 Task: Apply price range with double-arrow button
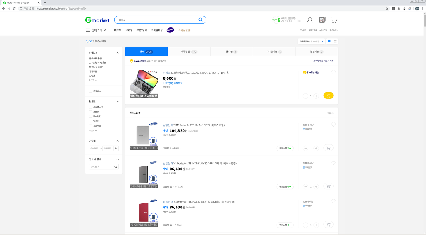(116, 148)
